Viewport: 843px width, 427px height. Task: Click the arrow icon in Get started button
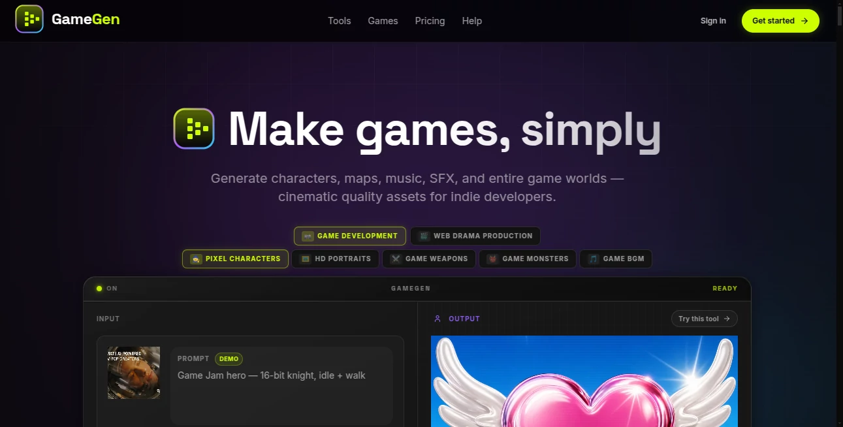pyautogui.click(x=804, y=21)
